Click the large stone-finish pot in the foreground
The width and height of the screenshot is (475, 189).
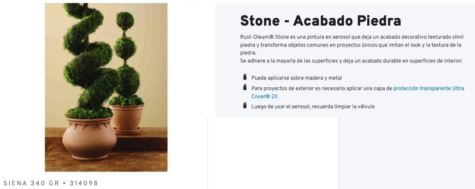coord(88,138)
